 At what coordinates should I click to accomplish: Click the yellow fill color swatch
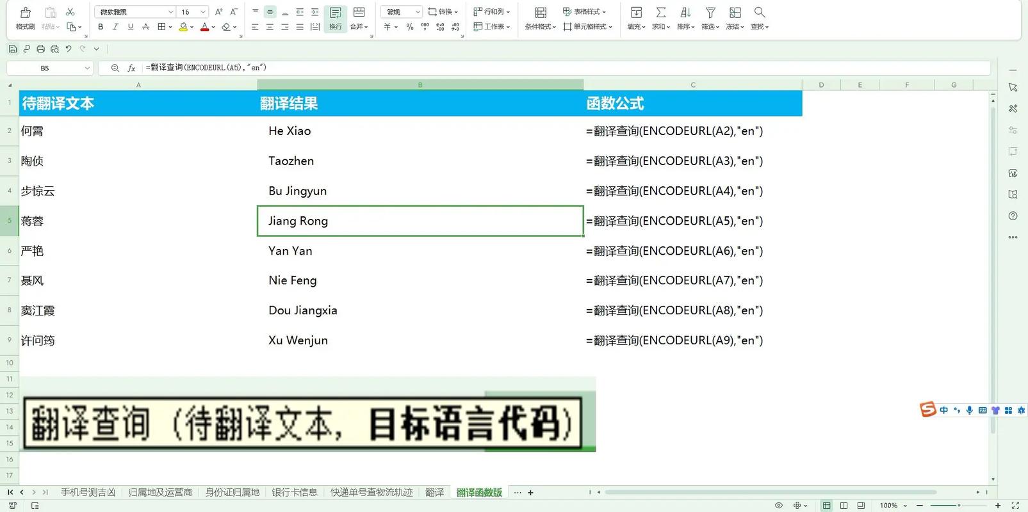coord(183,27)
